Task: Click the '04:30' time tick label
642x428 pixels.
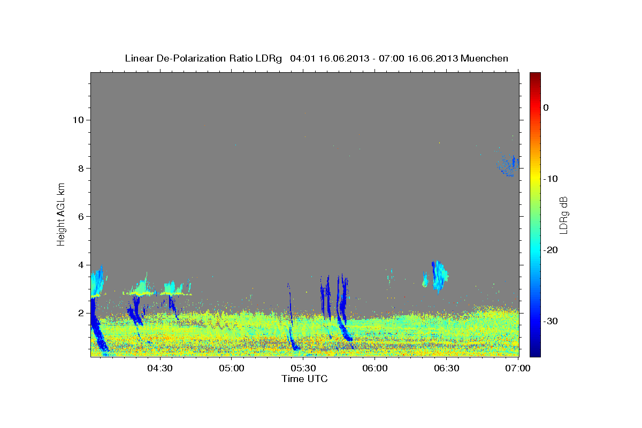Action: [160, 368]
